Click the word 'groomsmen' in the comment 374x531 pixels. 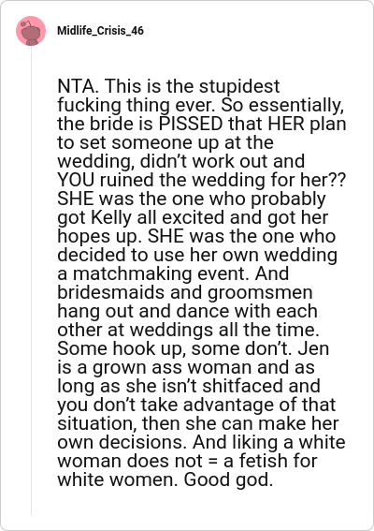(260, 293)
